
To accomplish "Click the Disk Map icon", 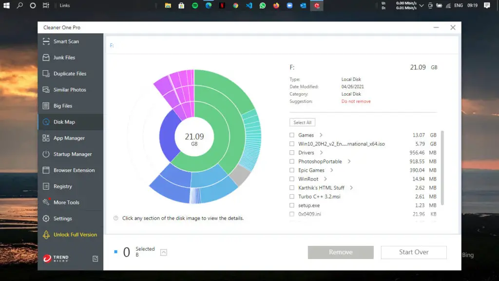I will click(46, 121).
